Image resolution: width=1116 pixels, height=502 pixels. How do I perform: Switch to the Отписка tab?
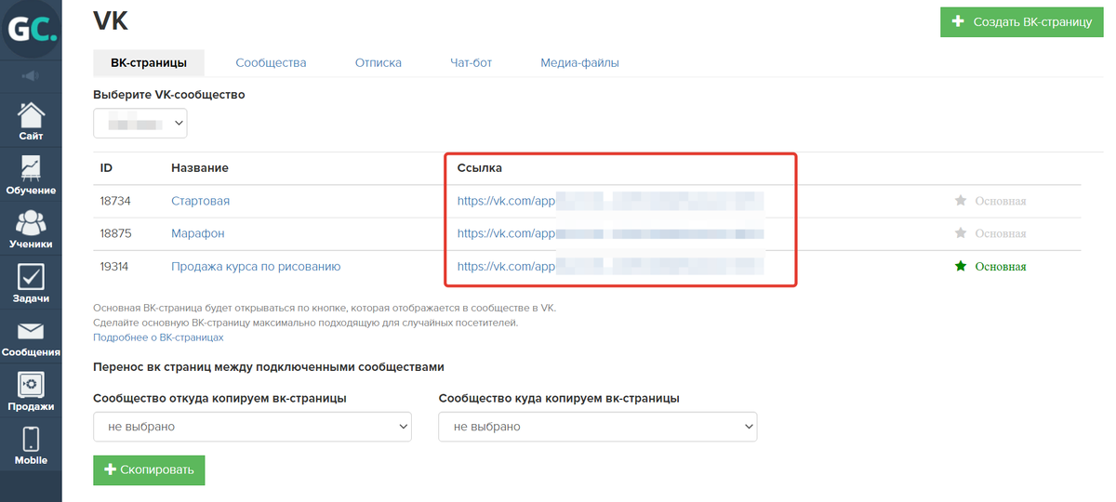tap(379, 63)
